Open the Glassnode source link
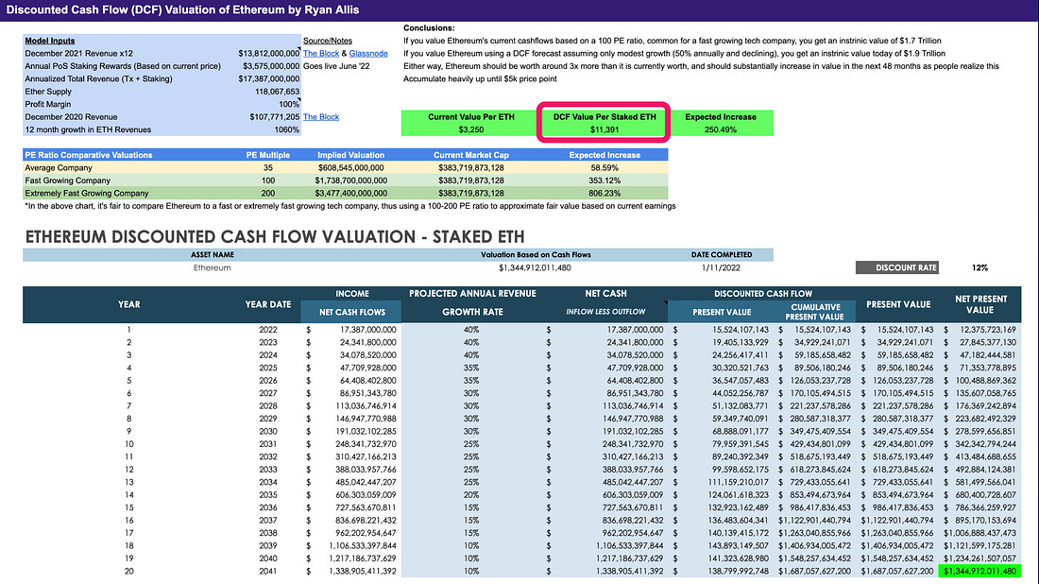The width and height of the screenshot is (1039, 584). click(x=368, y=54)
